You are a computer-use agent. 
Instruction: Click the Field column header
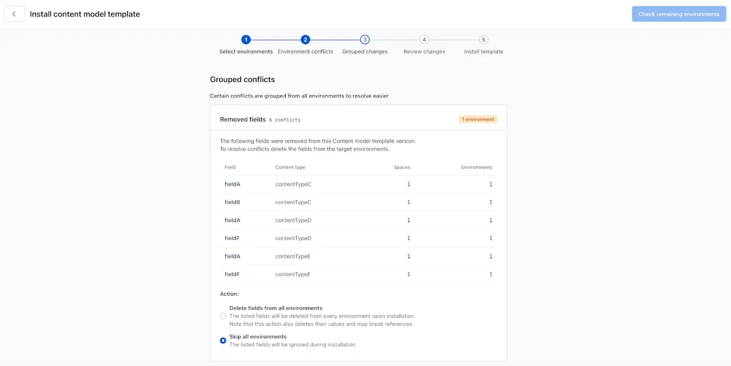coord(229,167)
